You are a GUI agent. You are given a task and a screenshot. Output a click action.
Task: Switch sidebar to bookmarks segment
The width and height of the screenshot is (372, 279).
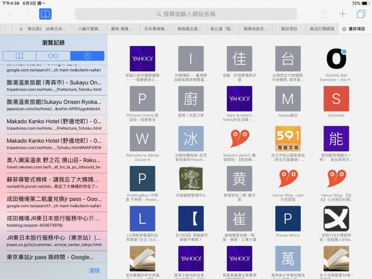20,56
